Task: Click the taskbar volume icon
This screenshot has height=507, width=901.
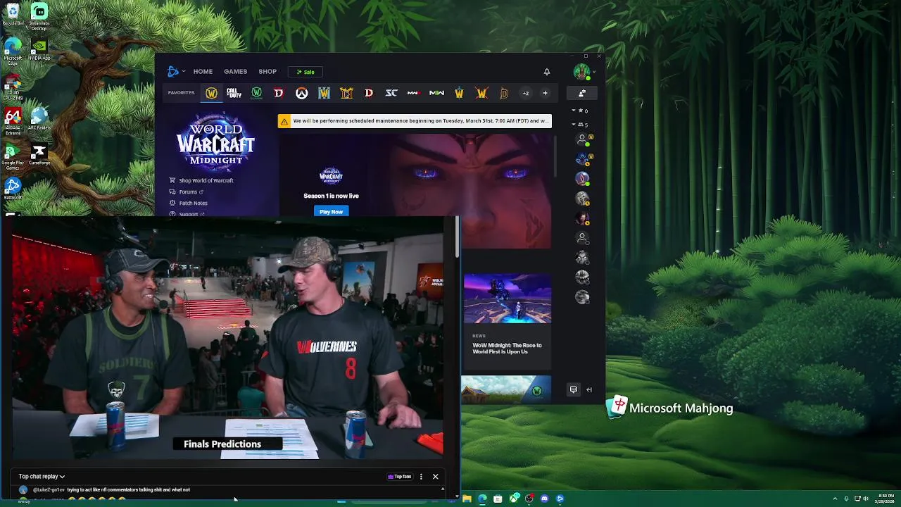Action: 865,499
